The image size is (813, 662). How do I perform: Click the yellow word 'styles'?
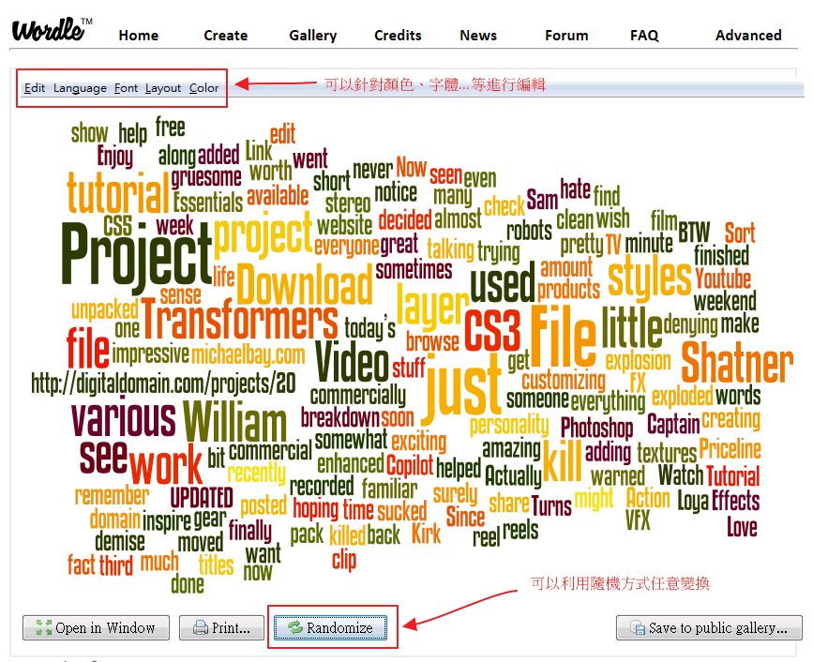[x=649, y=278]
